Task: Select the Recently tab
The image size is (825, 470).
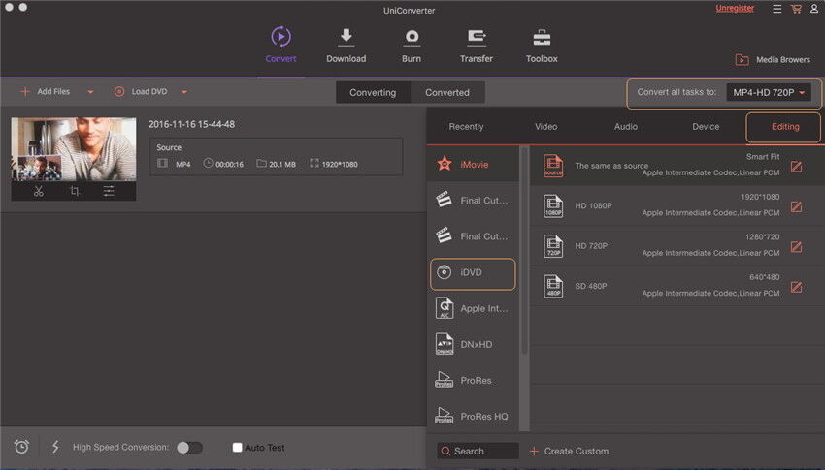Action: [466, 127]
